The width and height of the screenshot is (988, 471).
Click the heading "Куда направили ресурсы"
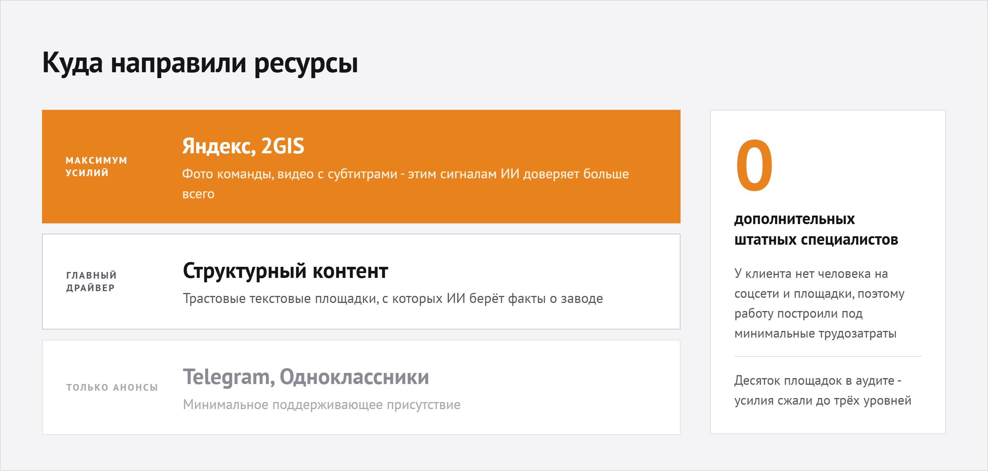pos(200,63)
